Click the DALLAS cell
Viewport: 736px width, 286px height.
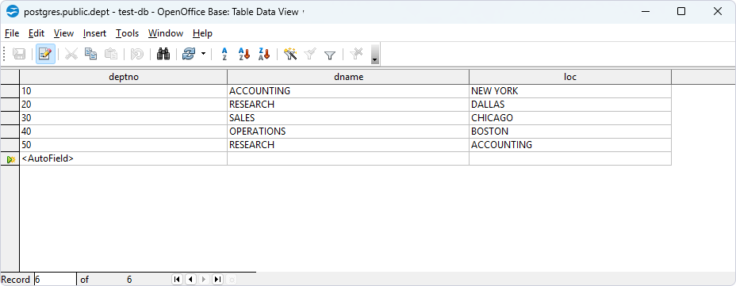(569, 105)
